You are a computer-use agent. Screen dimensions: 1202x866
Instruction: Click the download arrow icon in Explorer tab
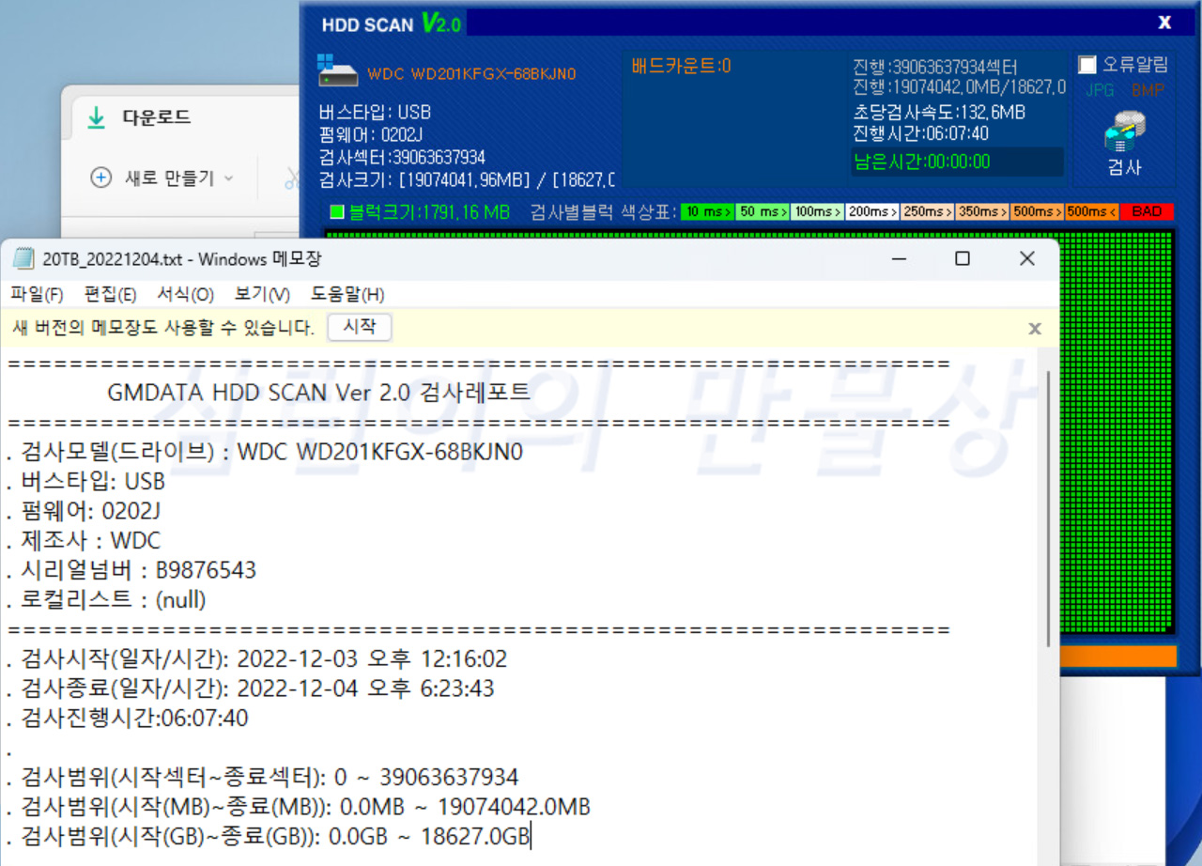[x=96, y=117]
